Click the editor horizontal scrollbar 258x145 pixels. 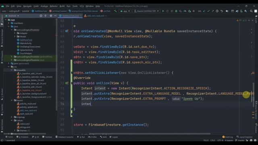pos(150,134)
